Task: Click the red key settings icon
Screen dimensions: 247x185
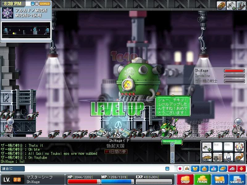Action: pyautogui.click(x=232, y=169)
